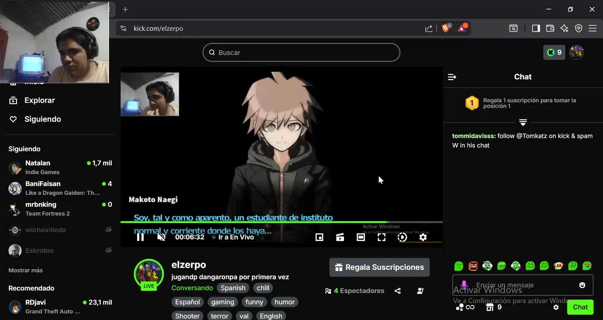Viewport: 603px width, 320px height.
Task: Select the sleepy green blob emote
Action: click(459, 266)
